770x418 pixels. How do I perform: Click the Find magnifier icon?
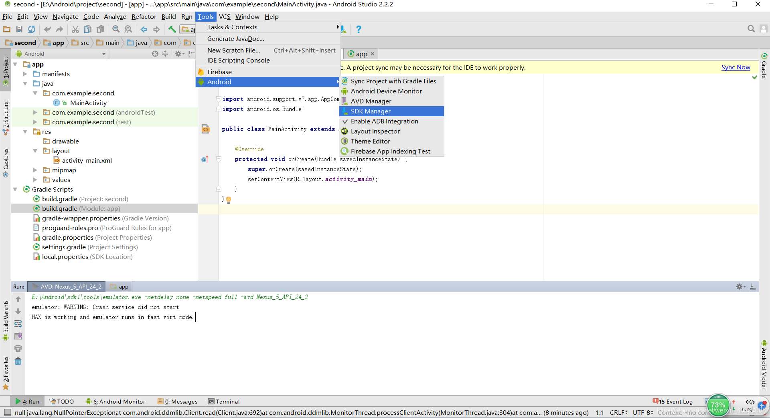(x=116, y=29)
